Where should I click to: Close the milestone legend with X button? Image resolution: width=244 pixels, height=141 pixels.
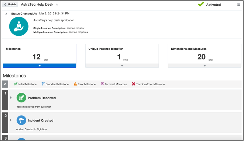click(x=5, y=84)
